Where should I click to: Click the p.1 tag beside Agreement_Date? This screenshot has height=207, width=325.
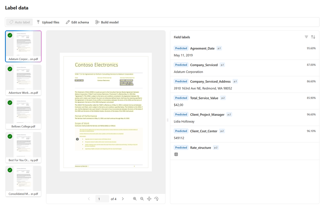tap(219, 48)
